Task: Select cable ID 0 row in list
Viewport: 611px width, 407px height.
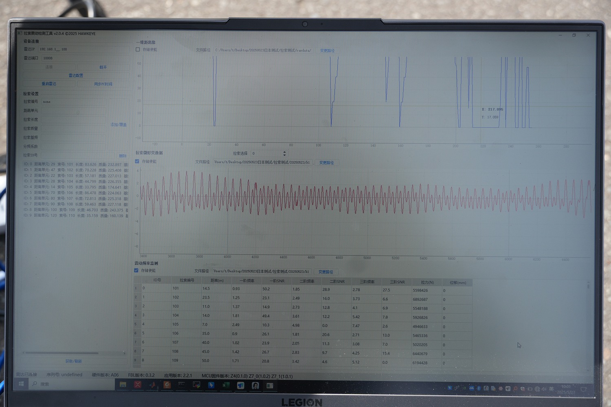Action: [x=75, y=164]
